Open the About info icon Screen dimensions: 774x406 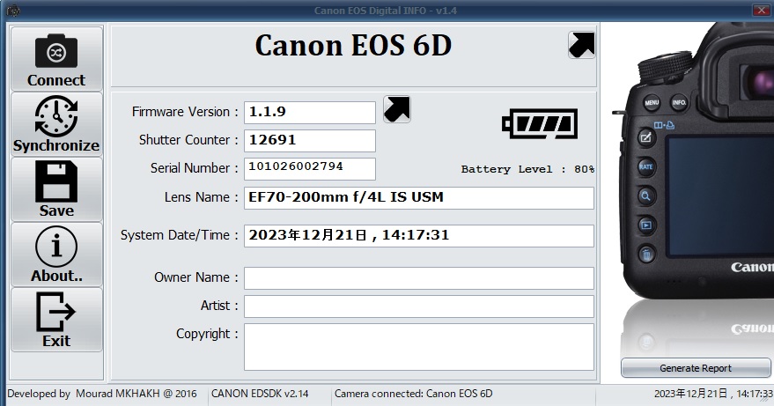coord(56,246)
